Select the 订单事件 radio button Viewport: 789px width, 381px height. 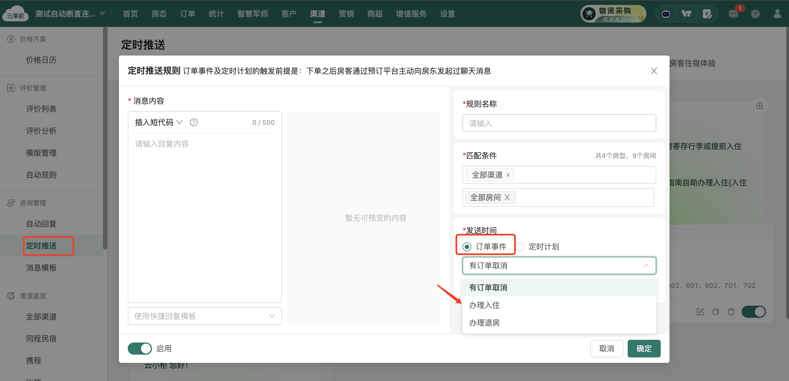(x=467, y=247)
